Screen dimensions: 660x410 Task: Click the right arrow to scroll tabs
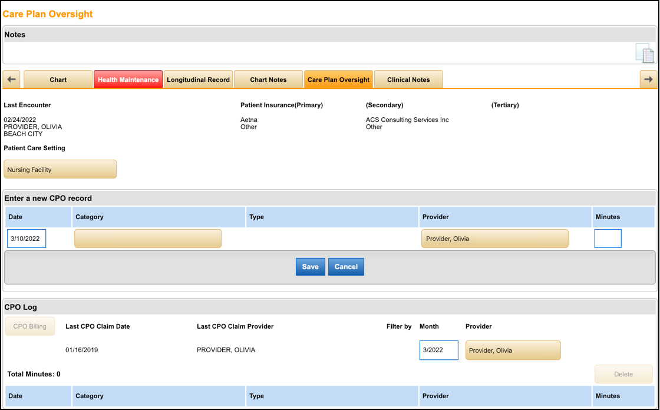pos(649,78)
